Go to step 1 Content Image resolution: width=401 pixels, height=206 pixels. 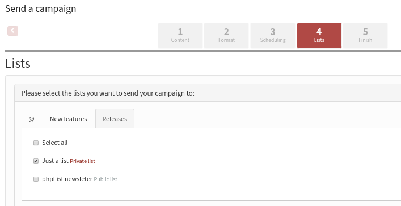pyautogui.click(x=180, y=36)
